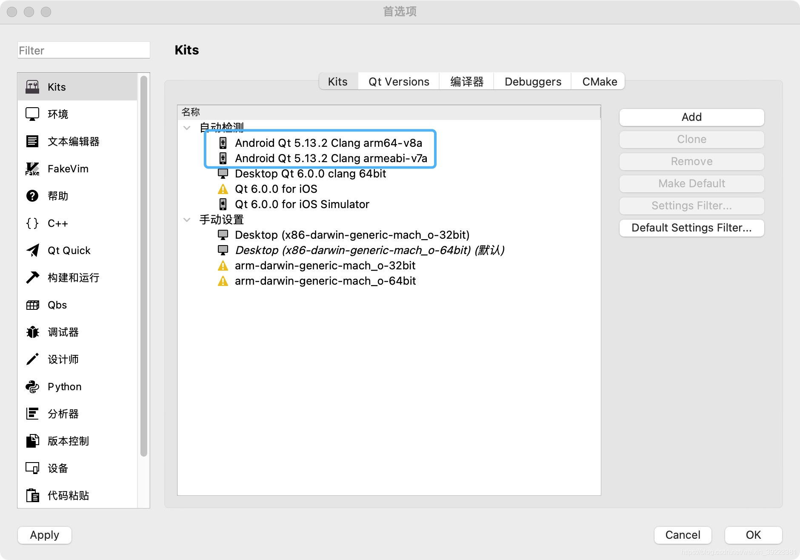Click the 环境 monitor icon
The height and width of the screenshot is (560, 800).
(x=32, y=114)
